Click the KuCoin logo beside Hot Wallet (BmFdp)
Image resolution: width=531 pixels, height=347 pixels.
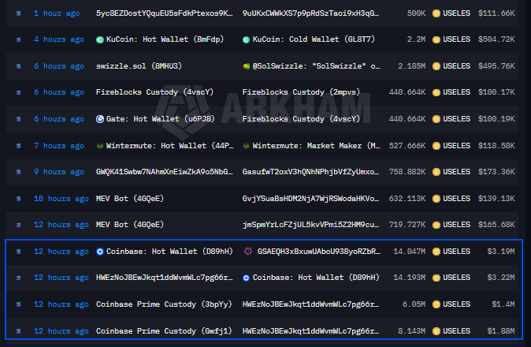(x=100, y=40)
